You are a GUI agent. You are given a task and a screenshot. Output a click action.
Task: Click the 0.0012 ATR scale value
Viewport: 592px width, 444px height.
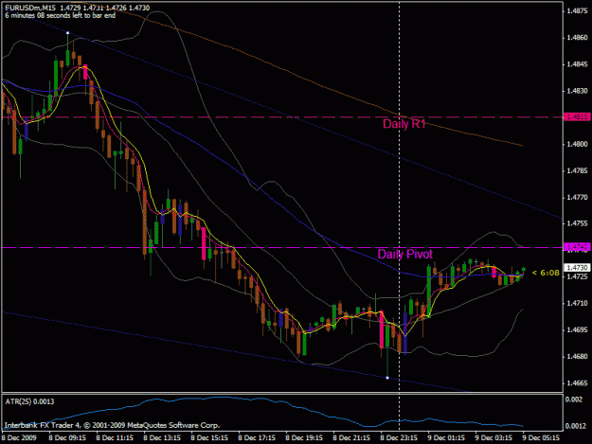click(576, 426)
